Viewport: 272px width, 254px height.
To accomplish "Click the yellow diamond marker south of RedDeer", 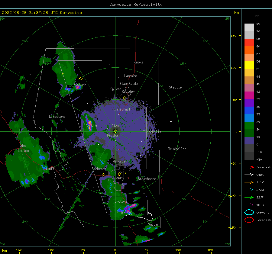I will coord(124,98).
